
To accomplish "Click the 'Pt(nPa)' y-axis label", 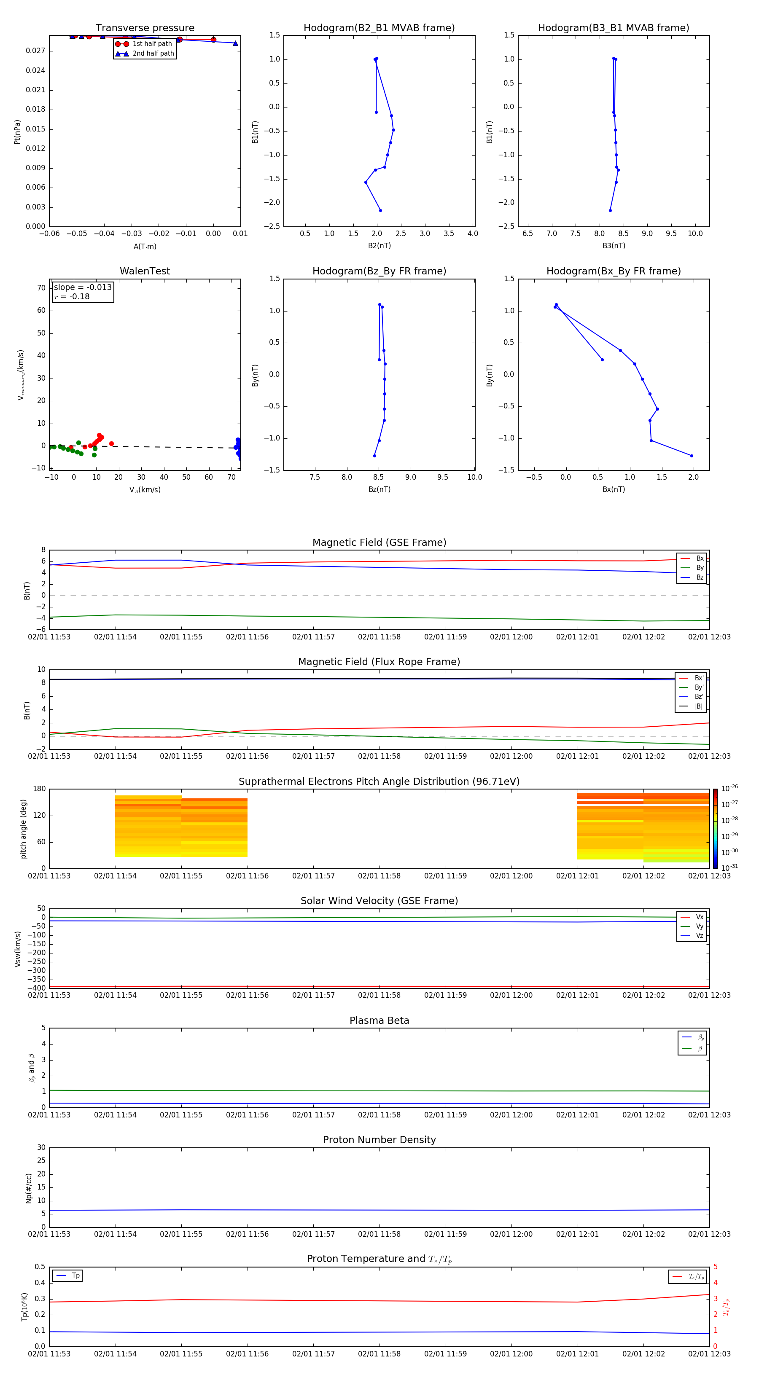I will [x=17, y=132].
